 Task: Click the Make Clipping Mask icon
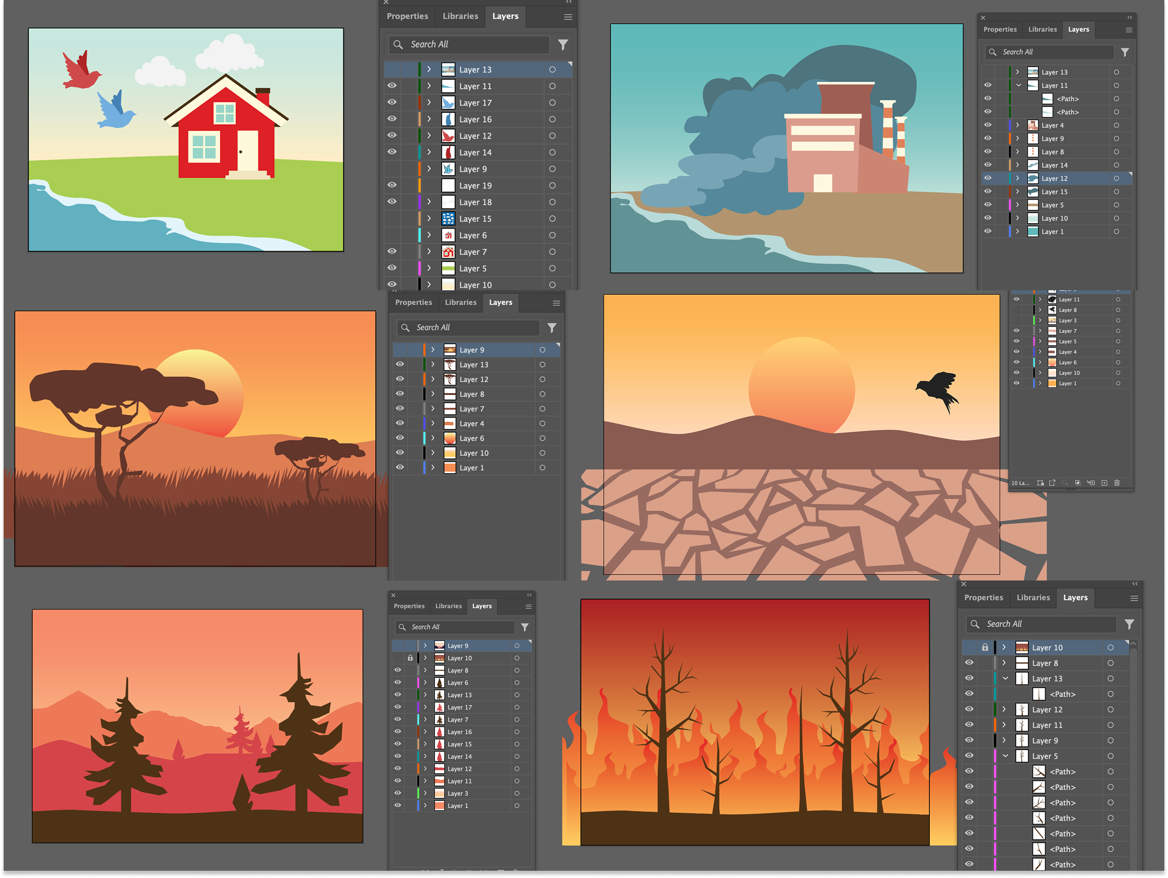point(1078,483)
